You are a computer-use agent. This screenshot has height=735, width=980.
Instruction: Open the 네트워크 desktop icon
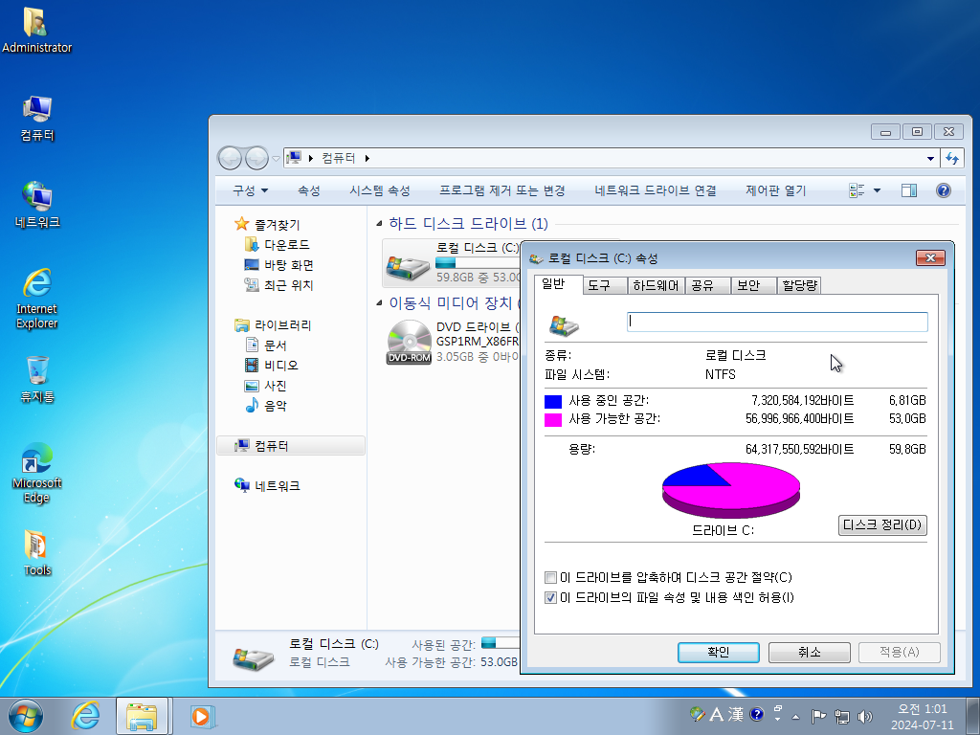click(37, 205)
